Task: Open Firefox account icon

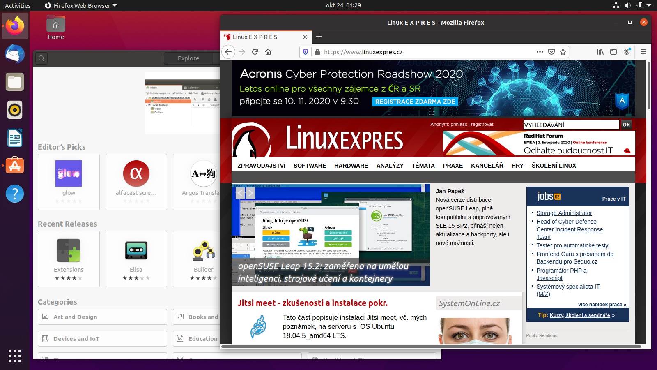Action: (627, 52)
